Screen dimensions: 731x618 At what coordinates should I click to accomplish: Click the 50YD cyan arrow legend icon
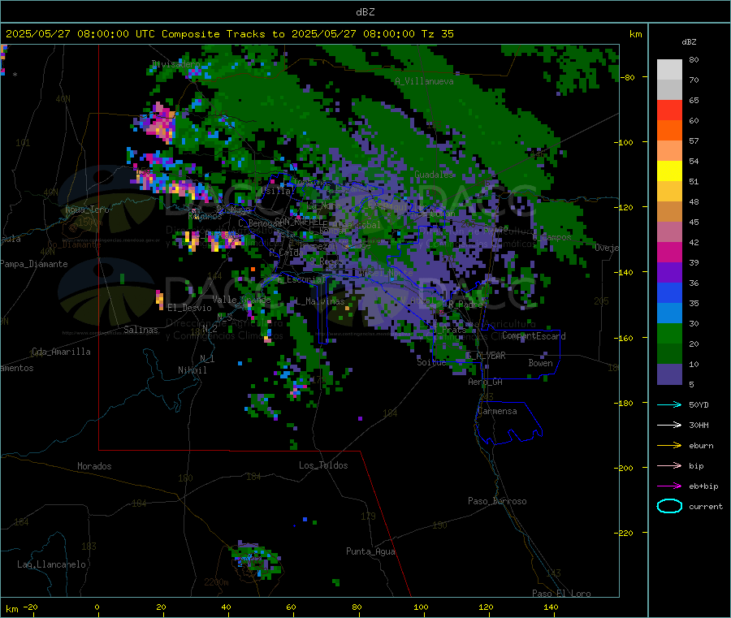coord(669,404)
